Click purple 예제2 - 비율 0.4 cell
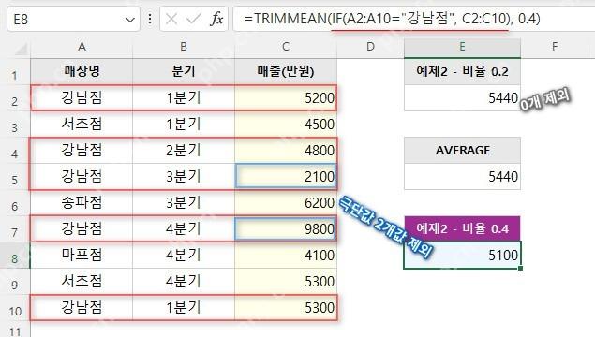 tap(462, 228)
